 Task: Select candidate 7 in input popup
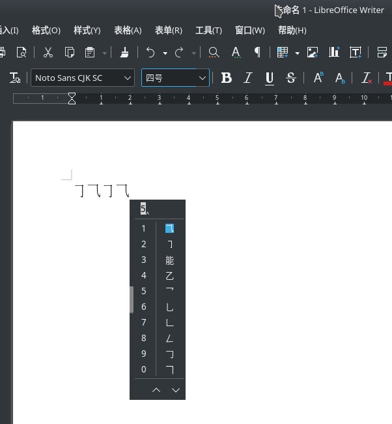(x=169, y=322)
